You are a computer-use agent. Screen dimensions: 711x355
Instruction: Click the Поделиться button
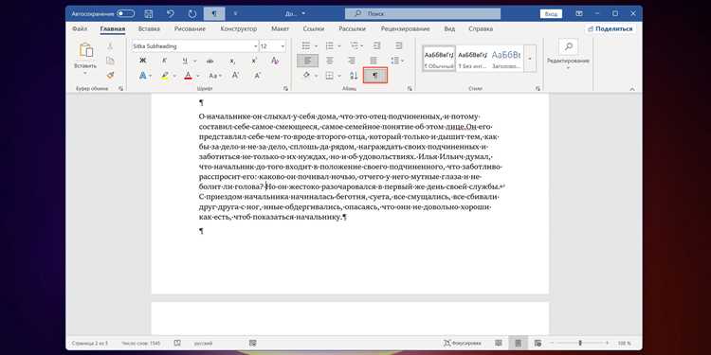coord(611,28)
